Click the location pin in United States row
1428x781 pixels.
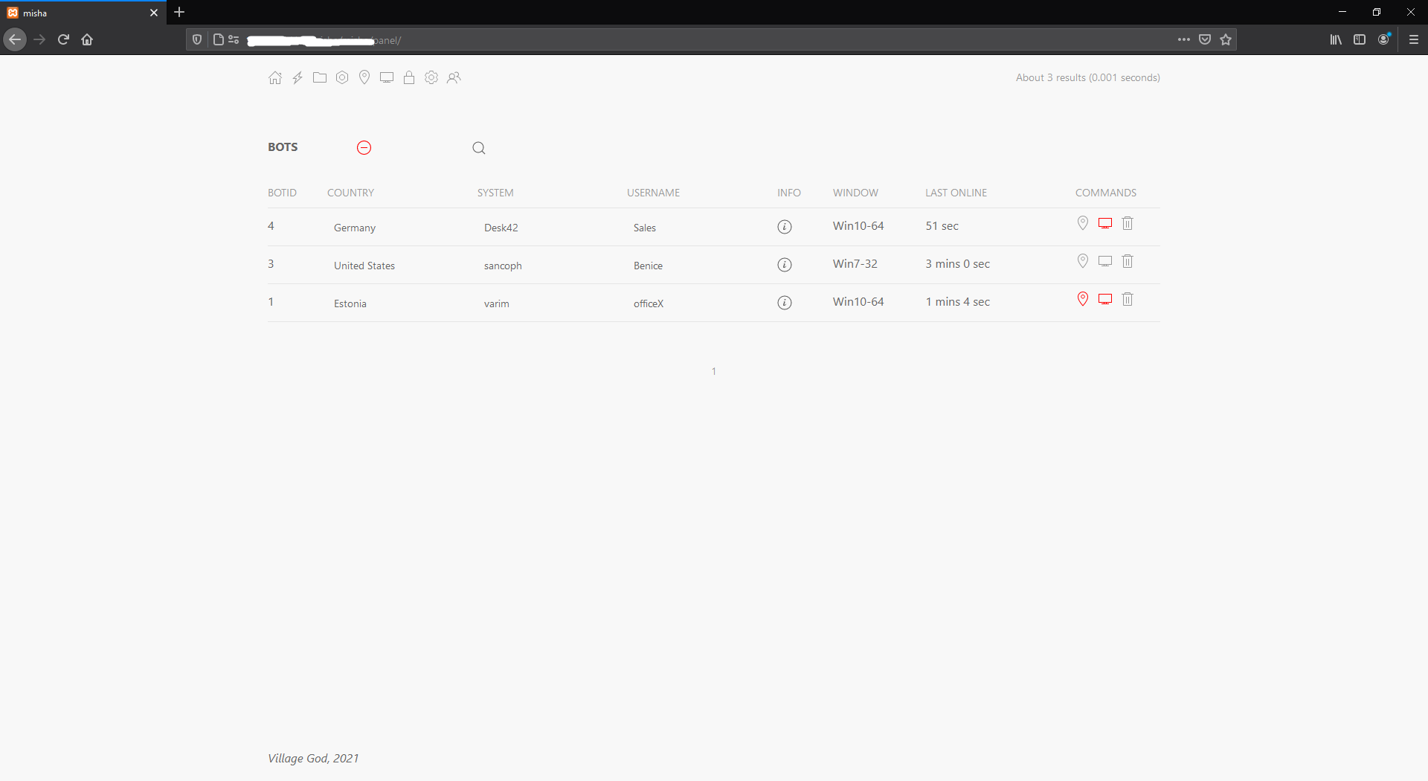click(1083, 261)
